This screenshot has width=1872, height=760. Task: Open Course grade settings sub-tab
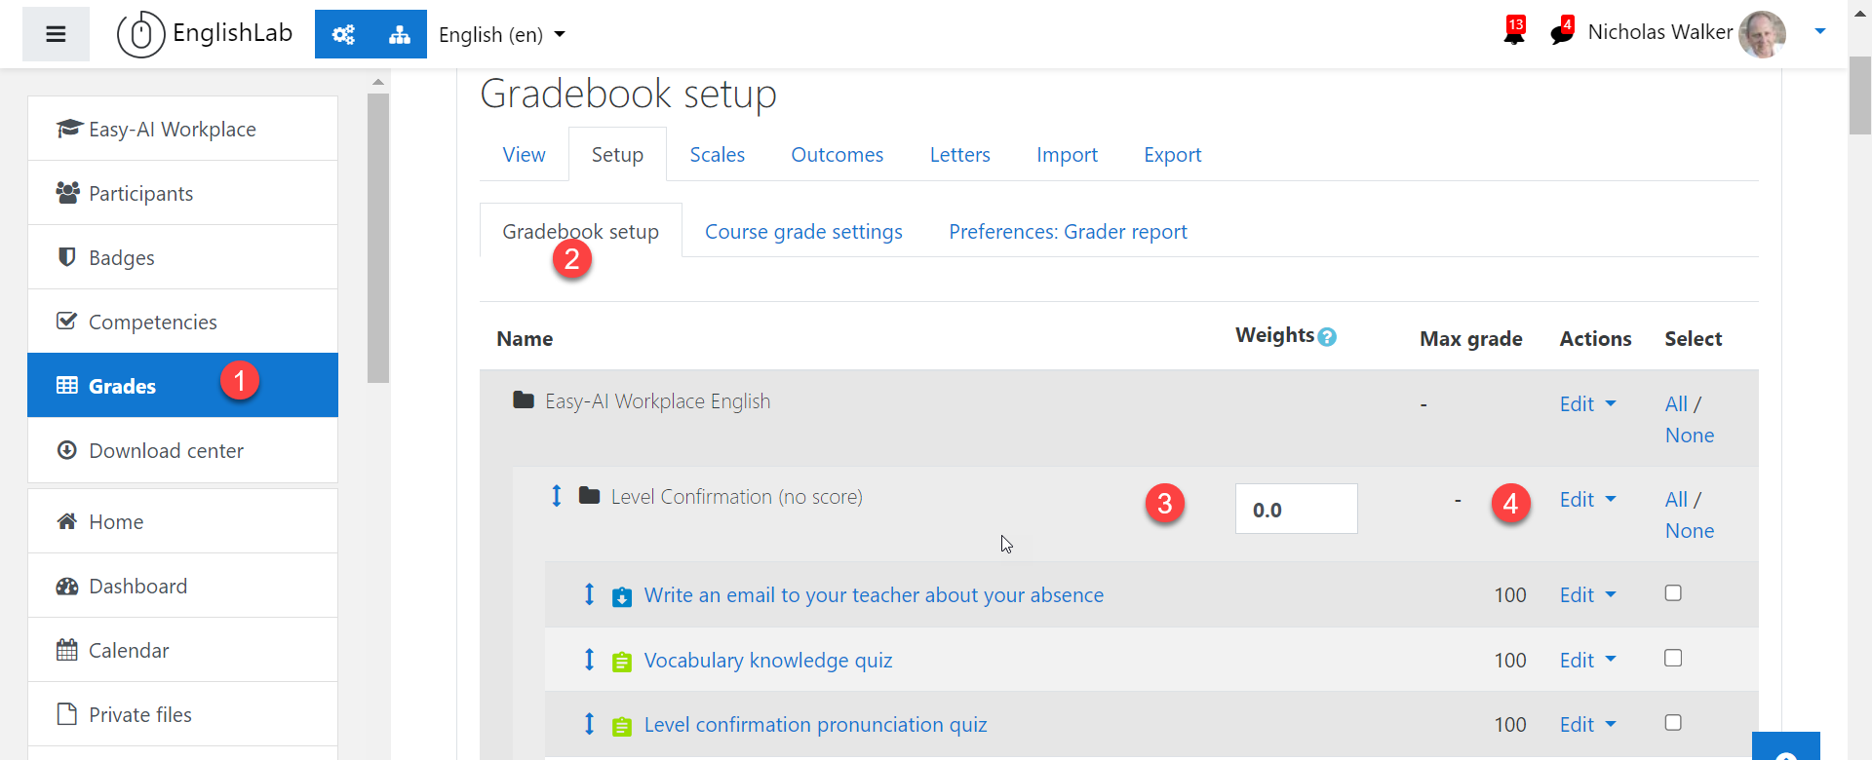click(x=803, y=231)
